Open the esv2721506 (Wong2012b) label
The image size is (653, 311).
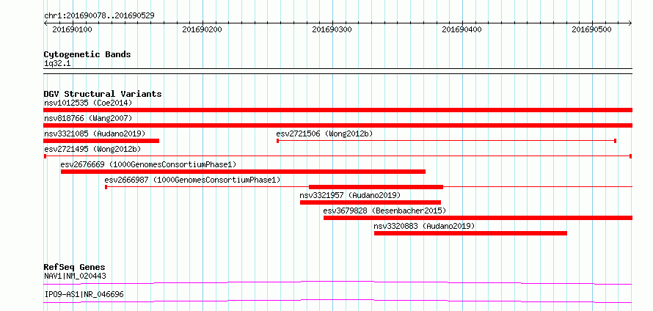point(324,133)
